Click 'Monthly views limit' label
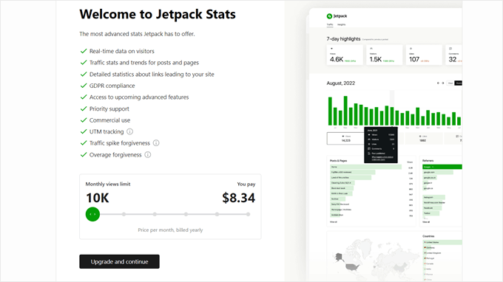503x282 pixels. pyautogui.click(x=108, y=184)
